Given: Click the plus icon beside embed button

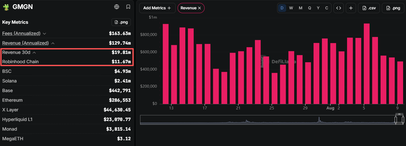Looking at the screenshot, I should [x=351, y=8].
